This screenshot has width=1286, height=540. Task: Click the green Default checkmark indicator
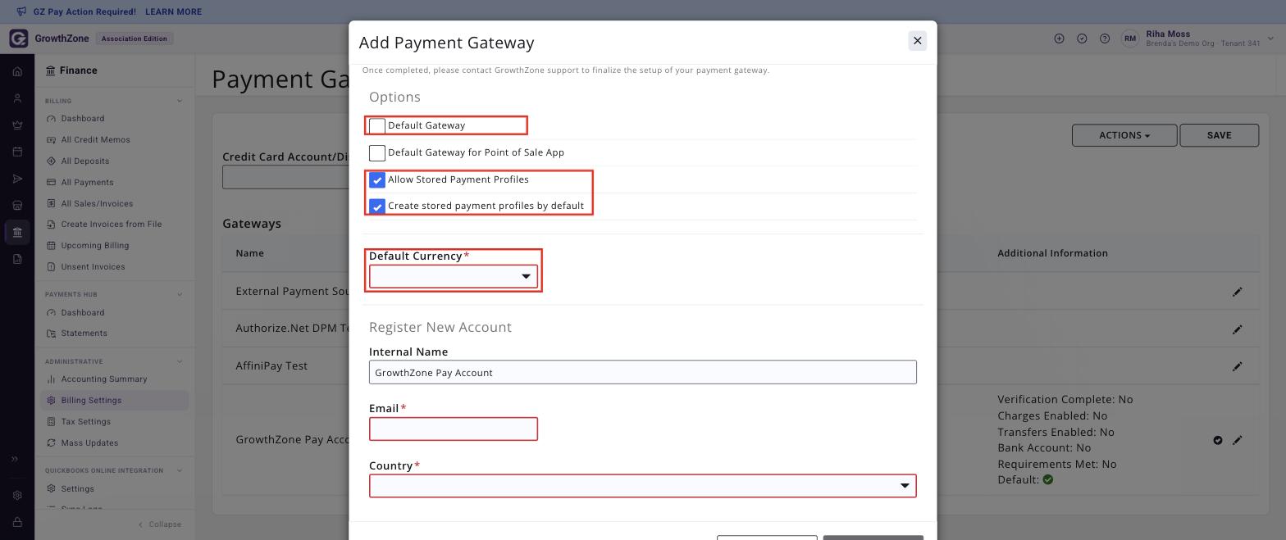(1048, 480)
